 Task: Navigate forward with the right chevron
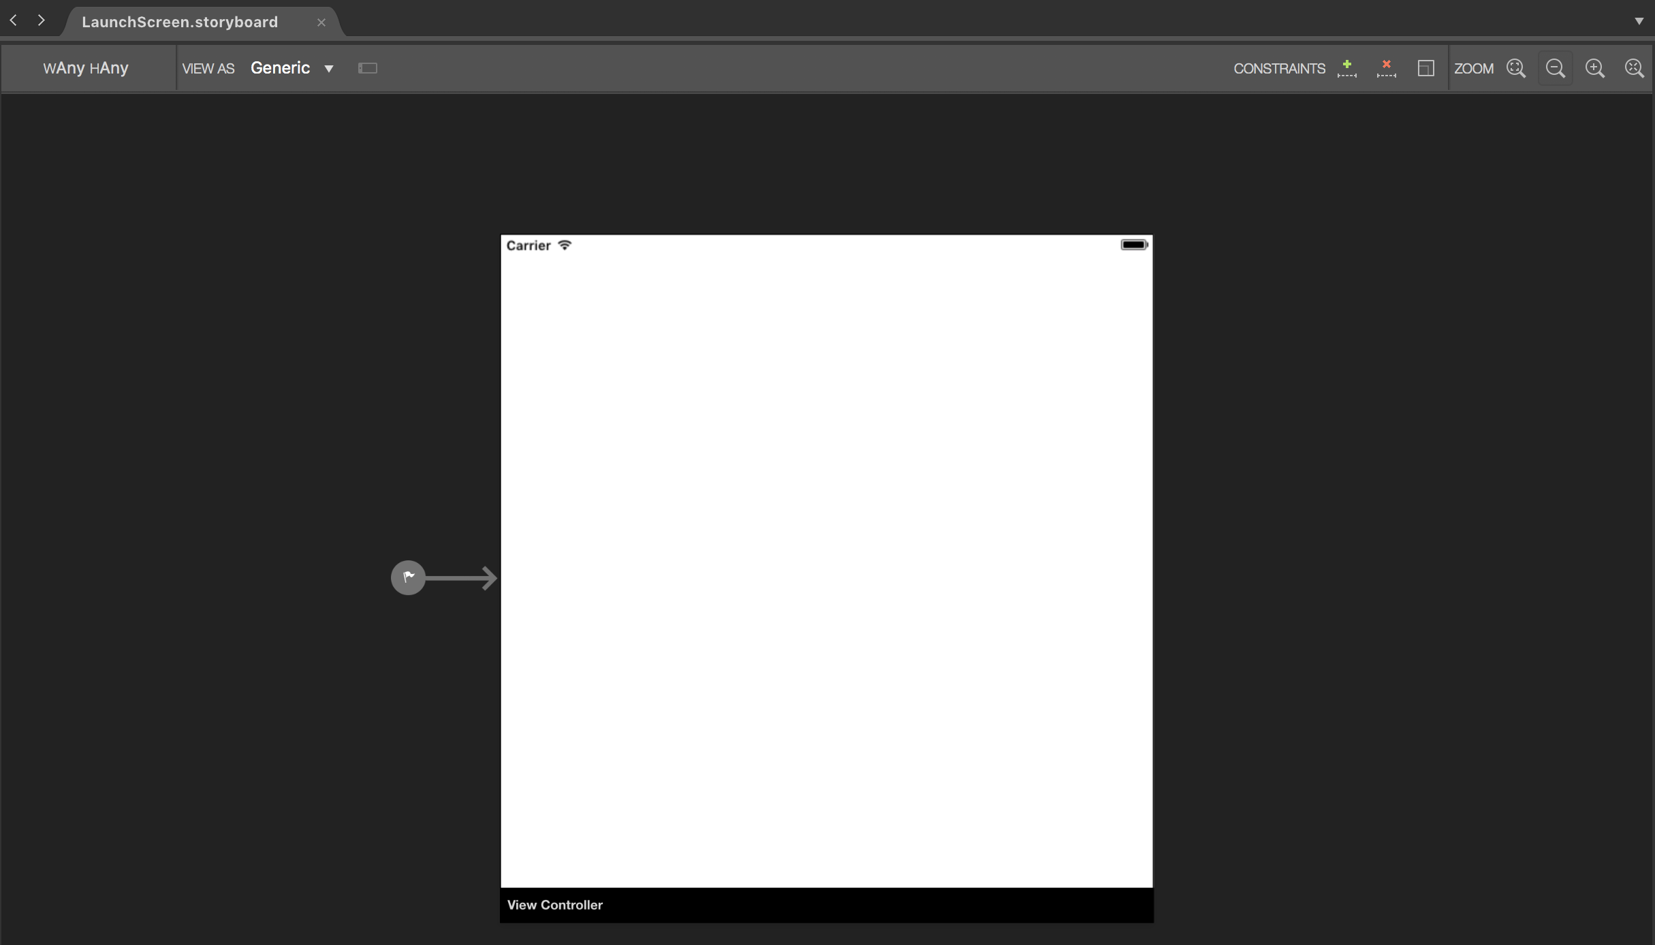pyautogui.click(x=42, y=20)
